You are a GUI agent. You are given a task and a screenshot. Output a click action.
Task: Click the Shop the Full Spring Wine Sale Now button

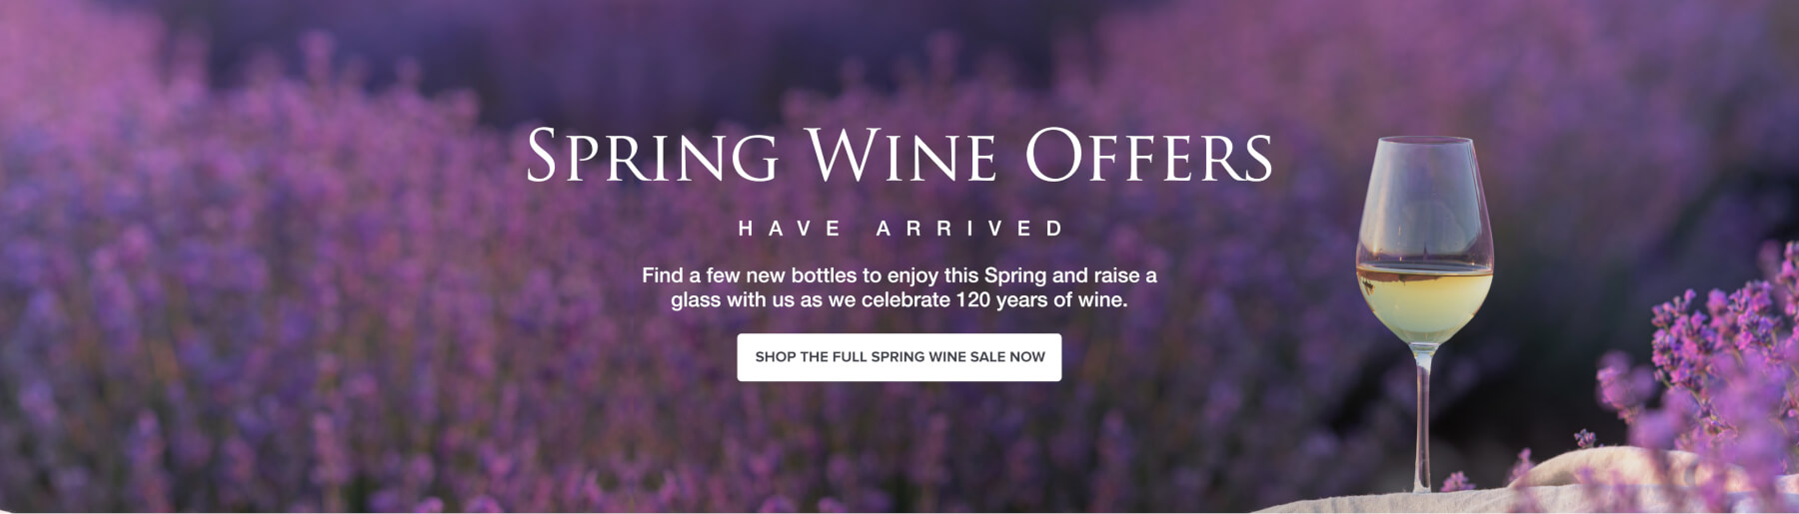pos(899,357)
